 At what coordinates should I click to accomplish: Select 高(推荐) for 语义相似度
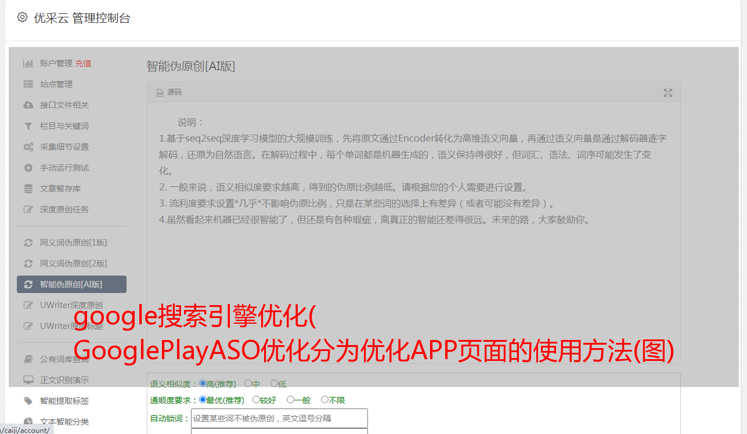coord(203,384)
